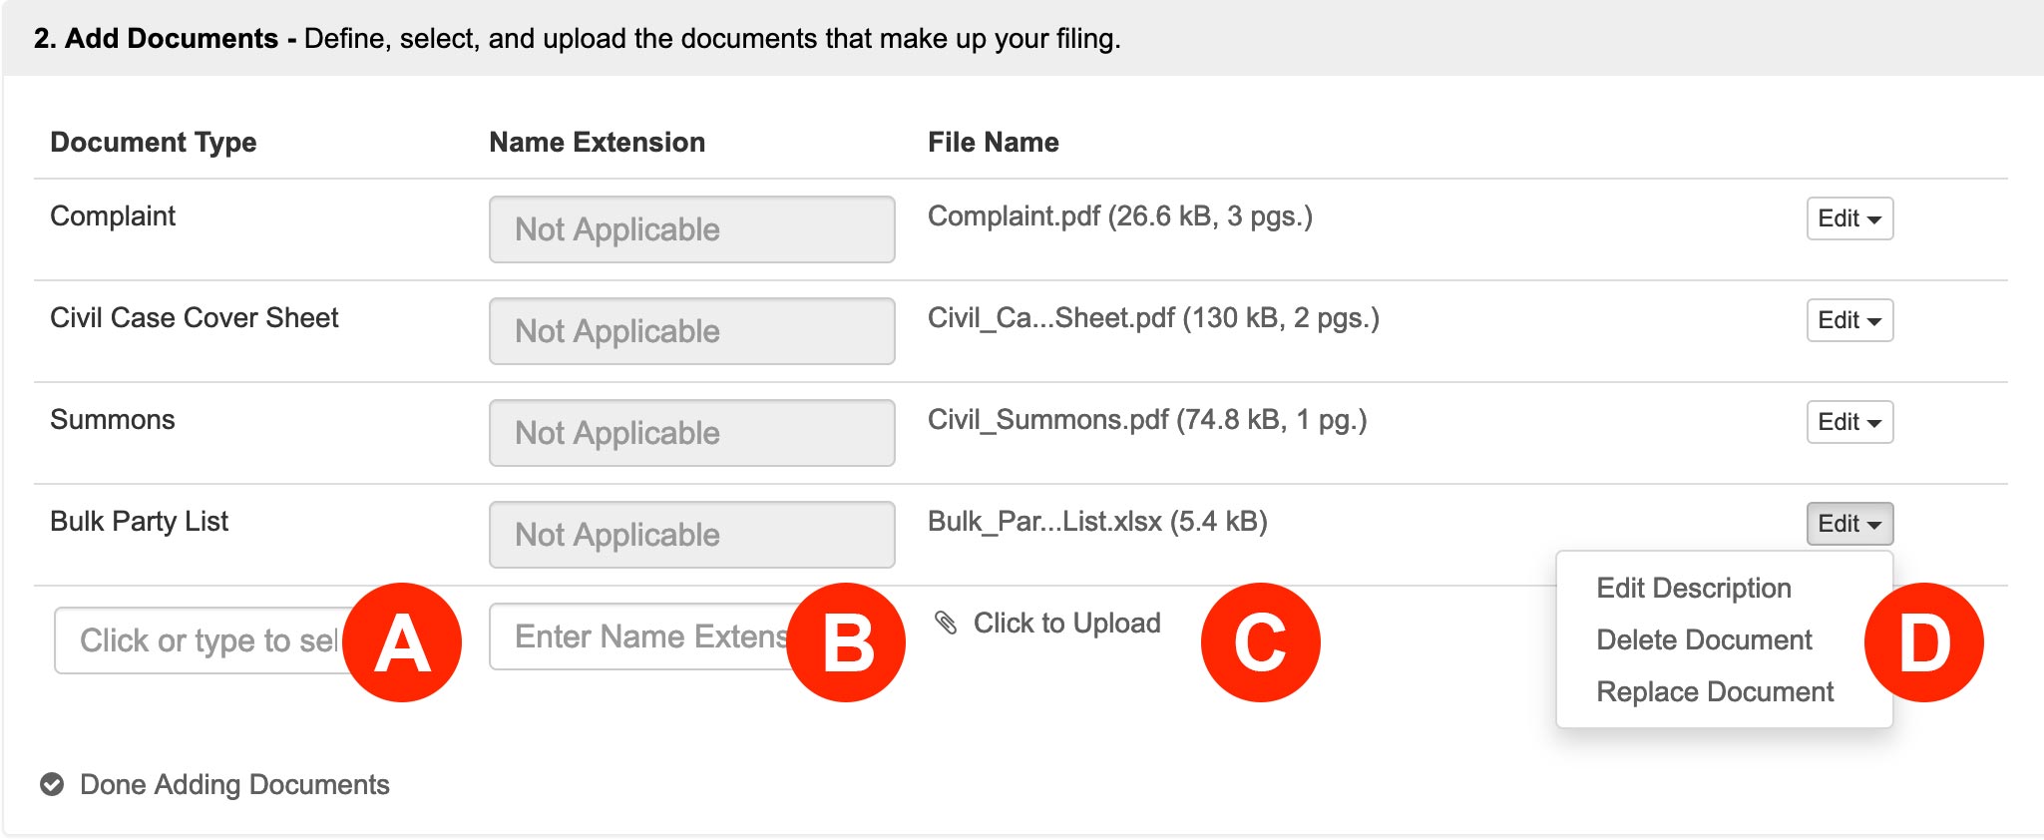Click the Done Adding Documents checkmark icon
The height and width of the screenshot is (840, 2044).
52,784
